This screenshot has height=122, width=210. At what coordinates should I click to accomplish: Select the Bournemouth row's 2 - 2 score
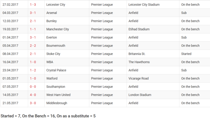(x=33, y=46)
